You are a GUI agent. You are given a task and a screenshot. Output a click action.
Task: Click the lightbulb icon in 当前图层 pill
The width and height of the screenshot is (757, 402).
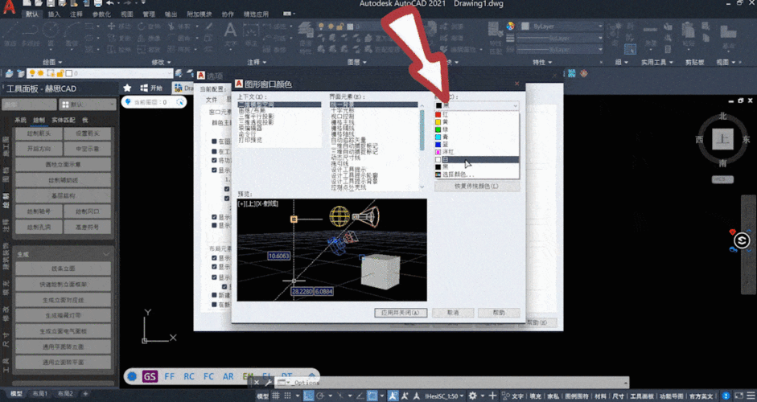click(x=129, y=102)
